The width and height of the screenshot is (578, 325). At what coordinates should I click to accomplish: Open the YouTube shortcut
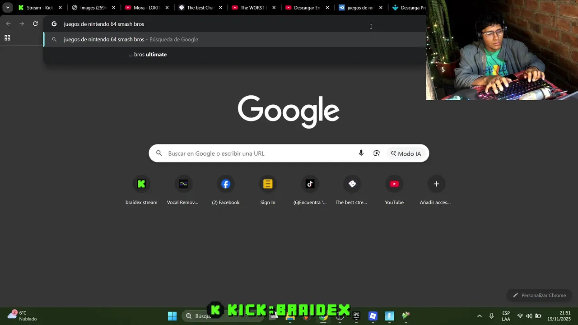pyautogui.click(x=394, y=190)
